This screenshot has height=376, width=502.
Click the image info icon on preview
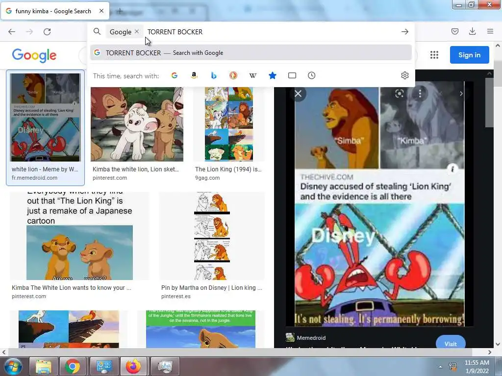click(x=452, y=169)
